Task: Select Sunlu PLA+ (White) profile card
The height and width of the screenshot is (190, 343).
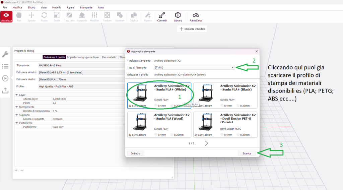Action: pyautogui.click(x=159, y=96)
